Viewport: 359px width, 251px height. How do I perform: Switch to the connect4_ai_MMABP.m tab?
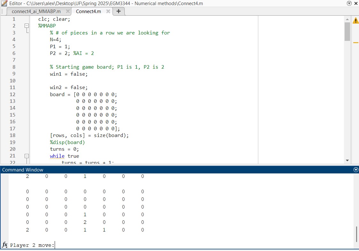36,11
